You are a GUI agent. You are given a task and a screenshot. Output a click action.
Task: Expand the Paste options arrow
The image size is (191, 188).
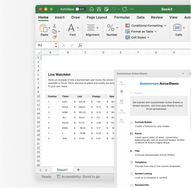(49, 28)
